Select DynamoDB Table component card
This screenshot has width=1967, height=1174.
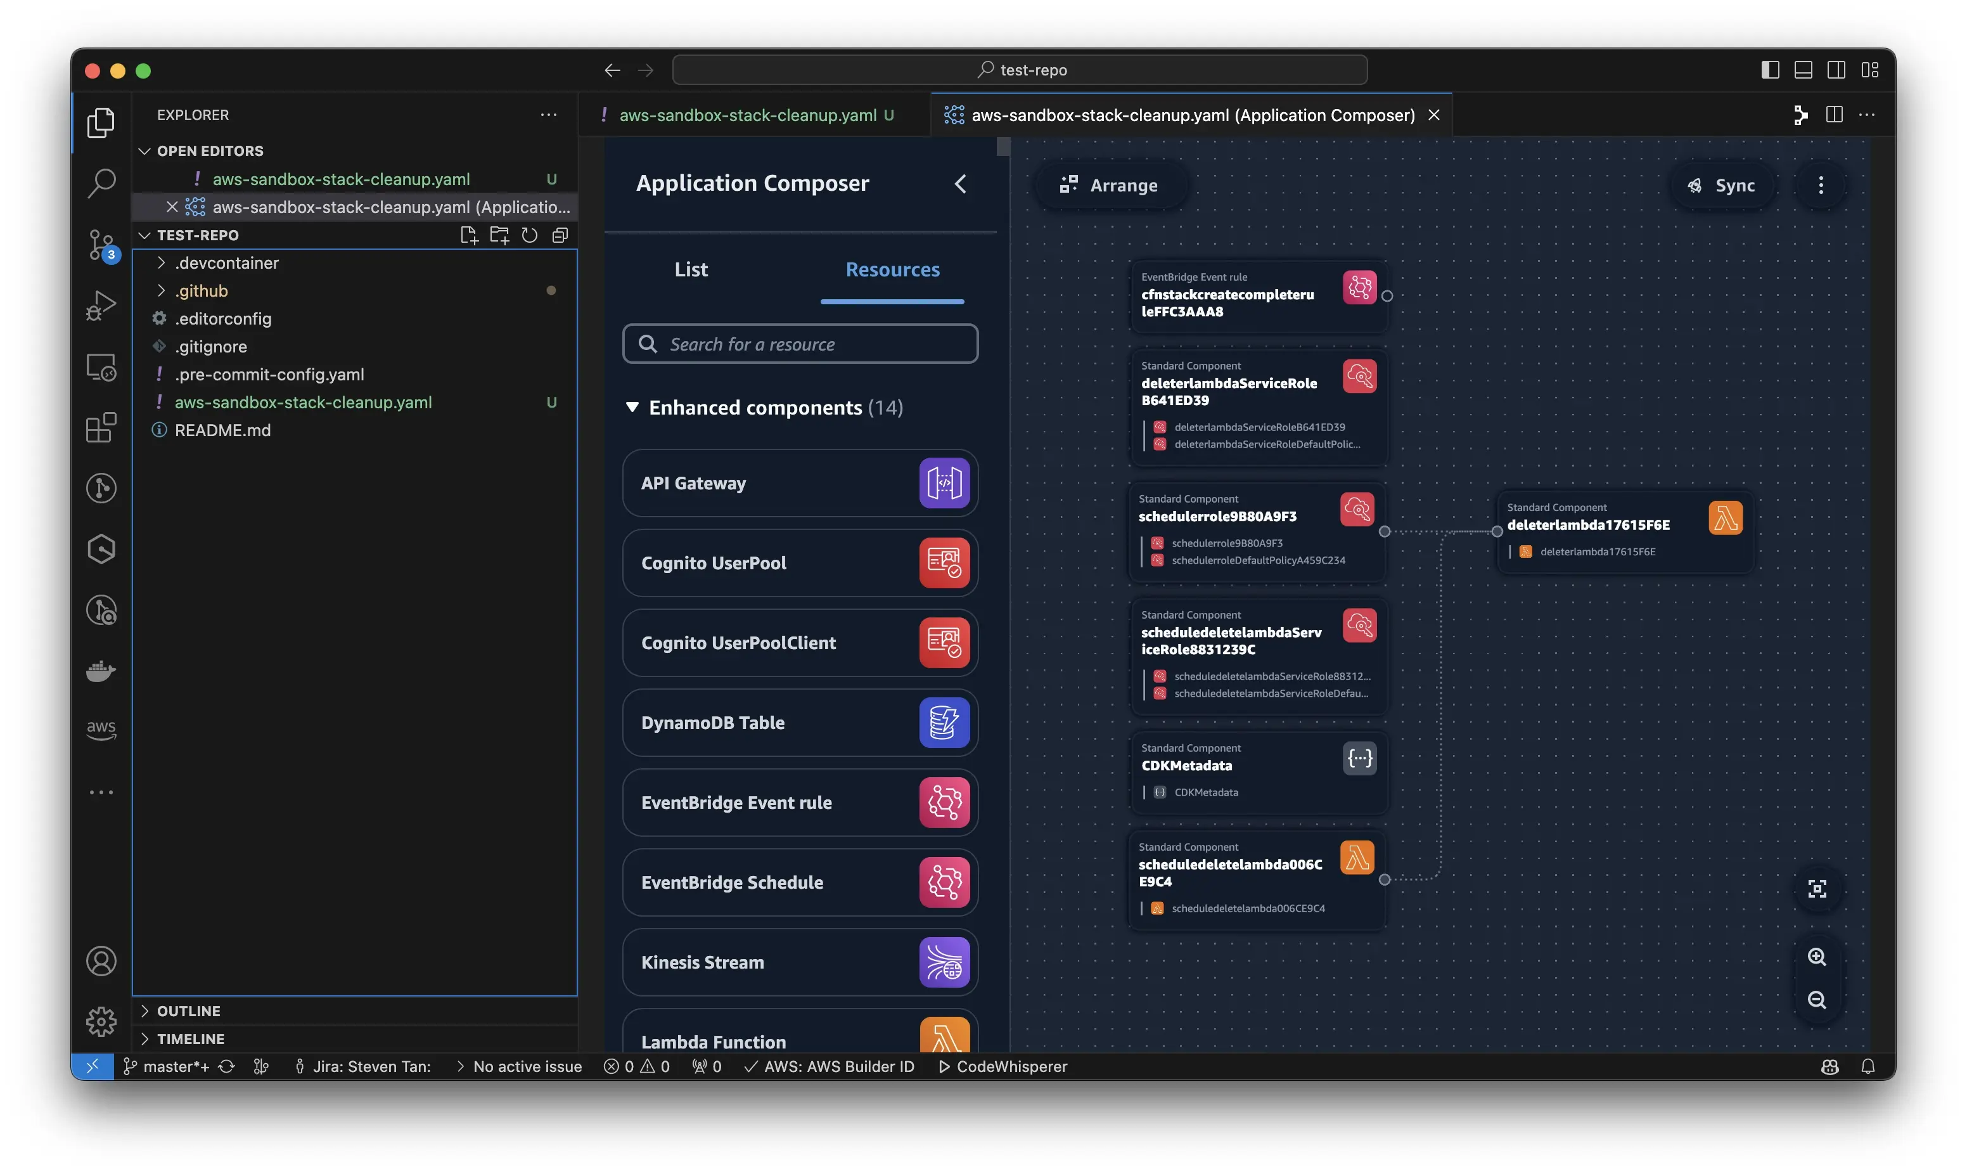[x=800, y=722]
